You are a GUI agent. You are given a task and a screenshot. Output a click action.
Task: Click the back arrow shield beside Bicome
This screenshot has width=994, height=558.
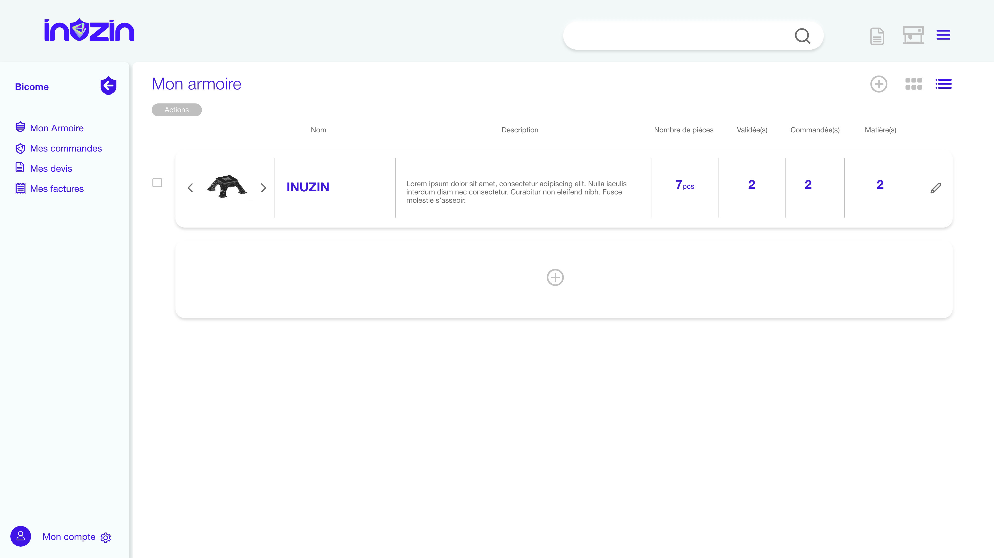click(x=108, y=86)
